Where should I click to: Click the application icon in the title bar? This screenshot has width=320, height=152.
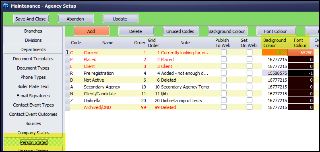(x=6, y=6)
